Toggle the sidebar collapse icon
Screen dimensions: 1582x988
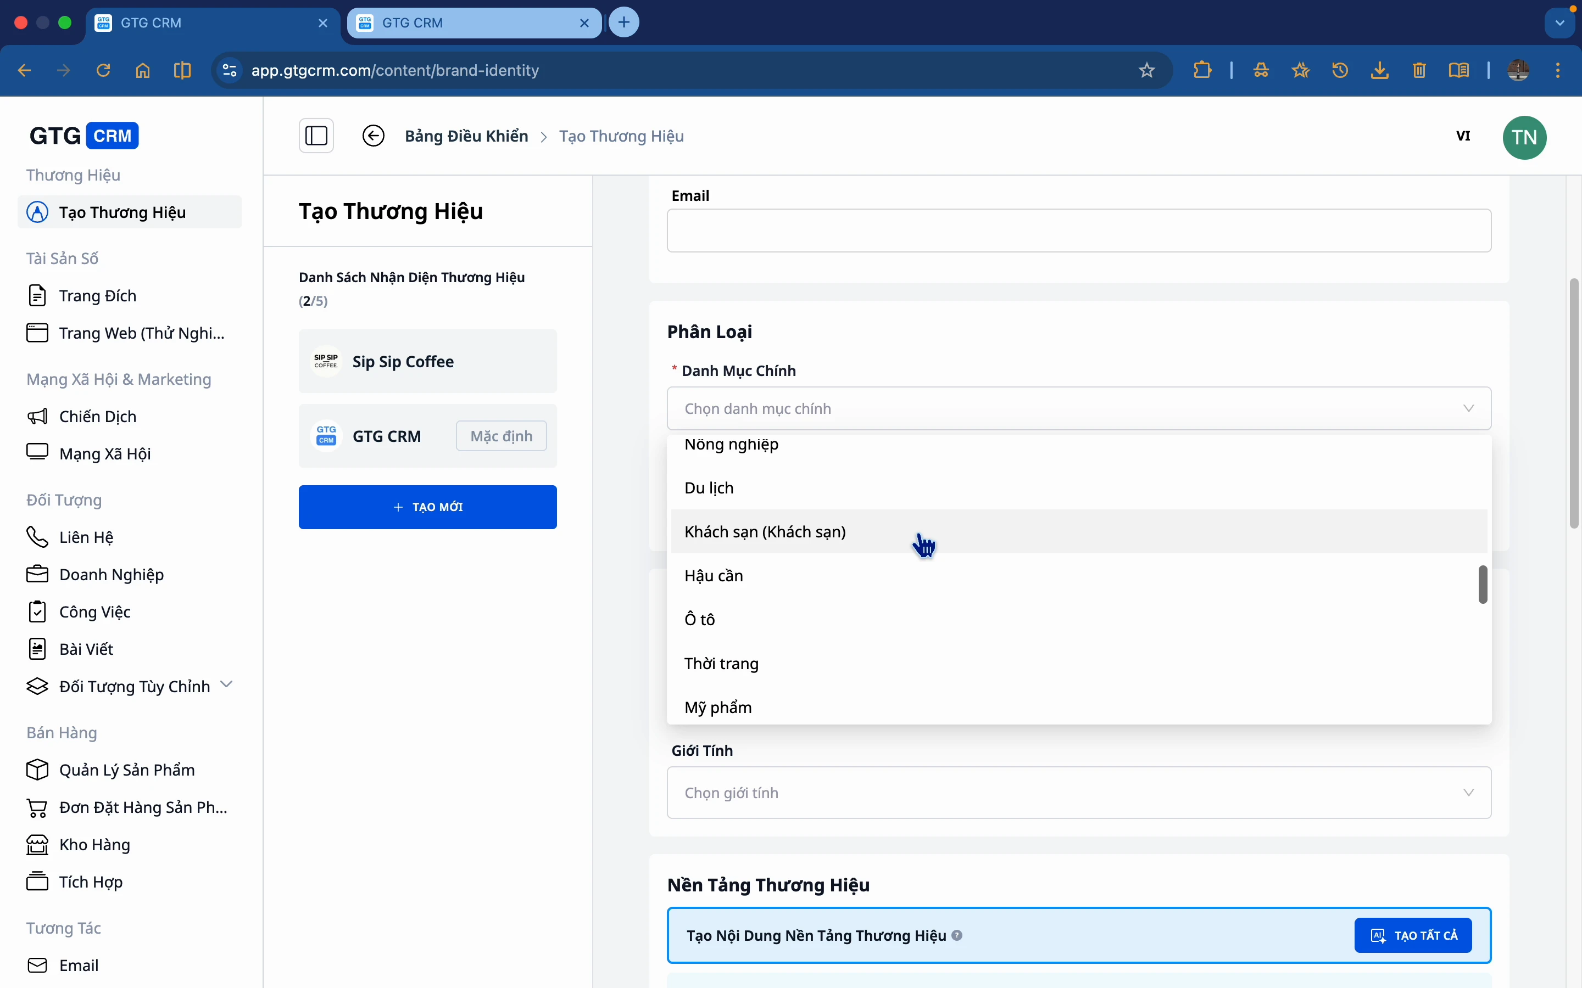click(x=316, y=136)
